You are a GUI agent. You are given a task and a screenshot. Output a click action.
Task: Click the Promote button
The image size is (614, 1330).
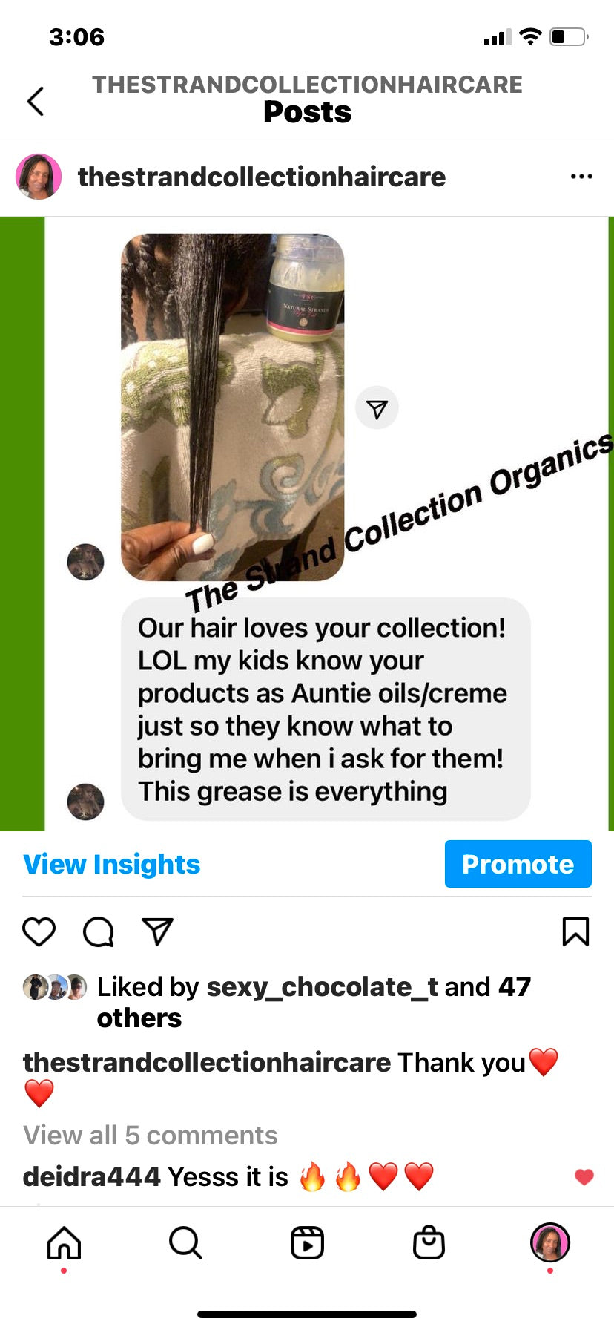518,864
